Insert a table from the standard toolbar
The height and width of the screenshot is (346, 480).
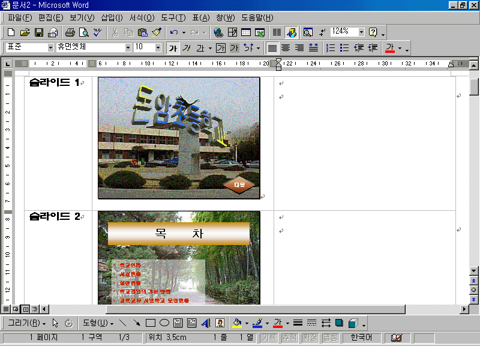click(246, 32)
